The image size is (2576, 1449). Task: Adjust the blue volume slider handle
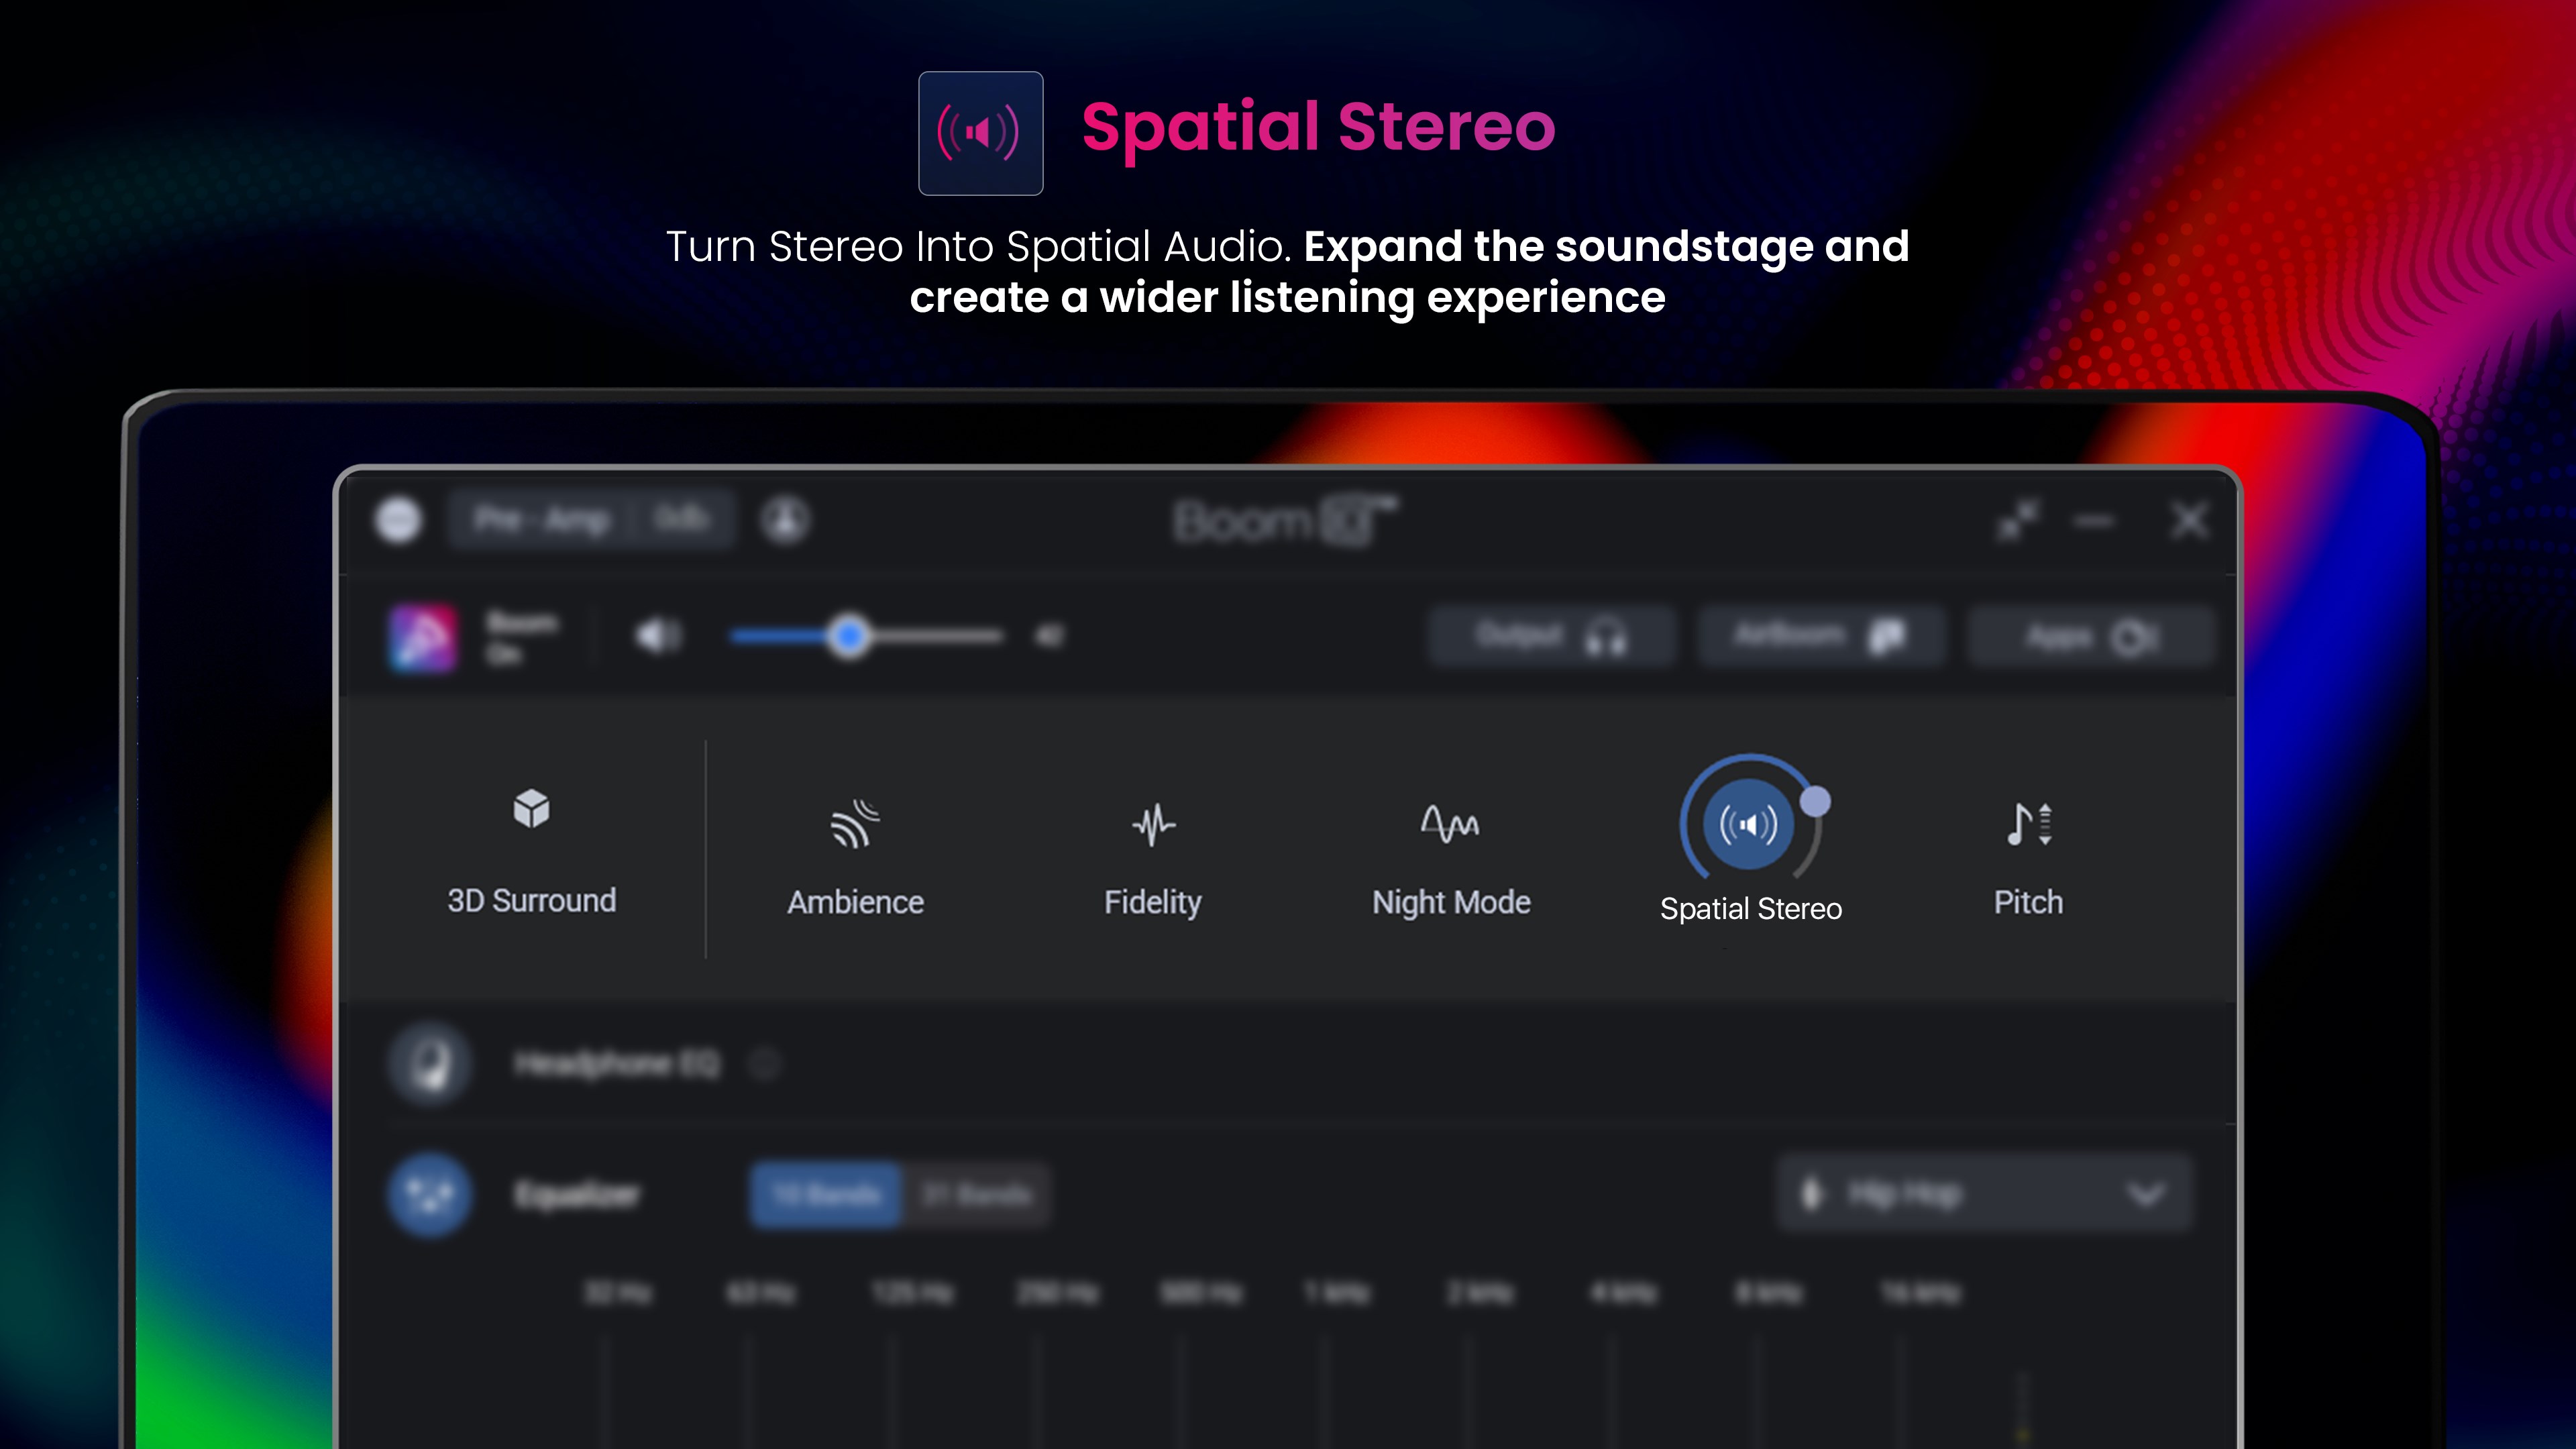(x=849, y=636)
